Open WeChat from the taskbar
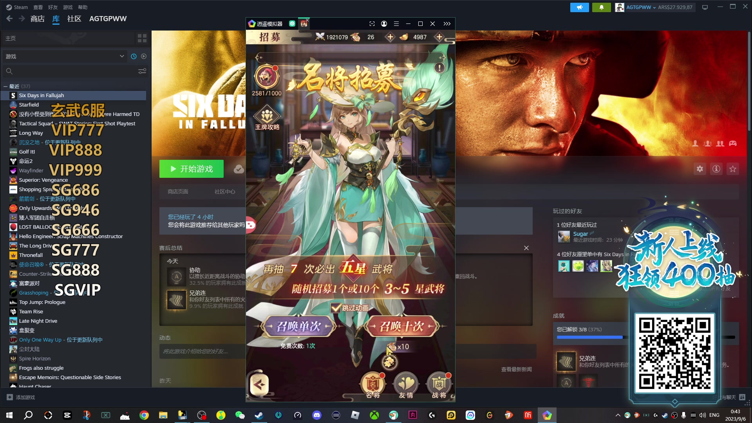The height and width of the screenshot is (423, 752). click(x=240, y=415)
